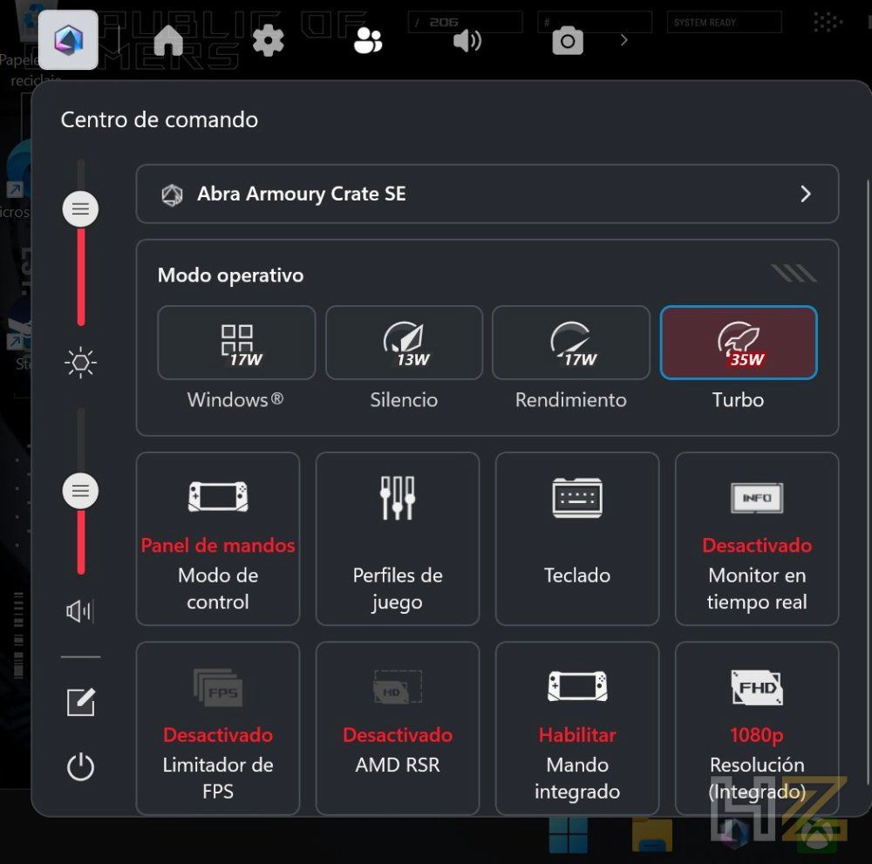Screen dimensions: 872x864
Task: Change Resolución 1080p tile
Action: pyautogui.click(x=757, y=728)
